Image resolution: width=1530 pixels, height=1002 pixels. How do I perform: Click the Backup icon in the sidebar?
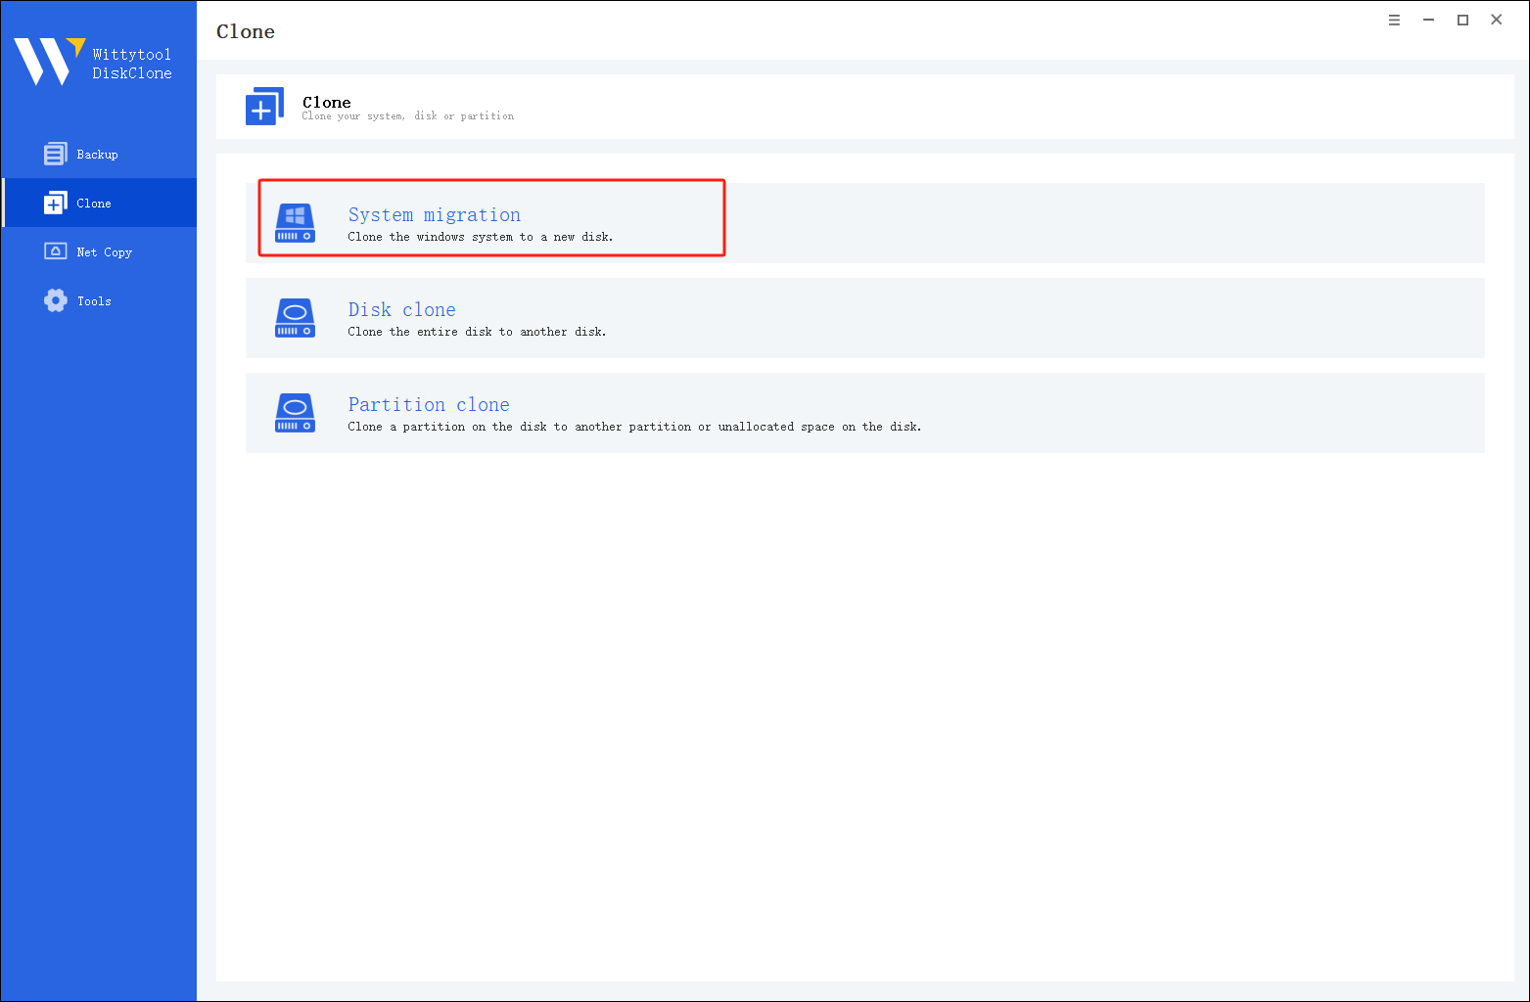point(56,154)
